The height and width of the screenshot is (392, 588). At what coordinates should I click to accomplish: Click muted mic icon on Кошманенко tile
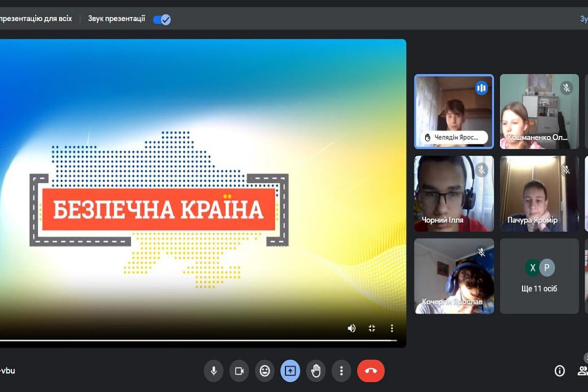(x=566, y=88)
